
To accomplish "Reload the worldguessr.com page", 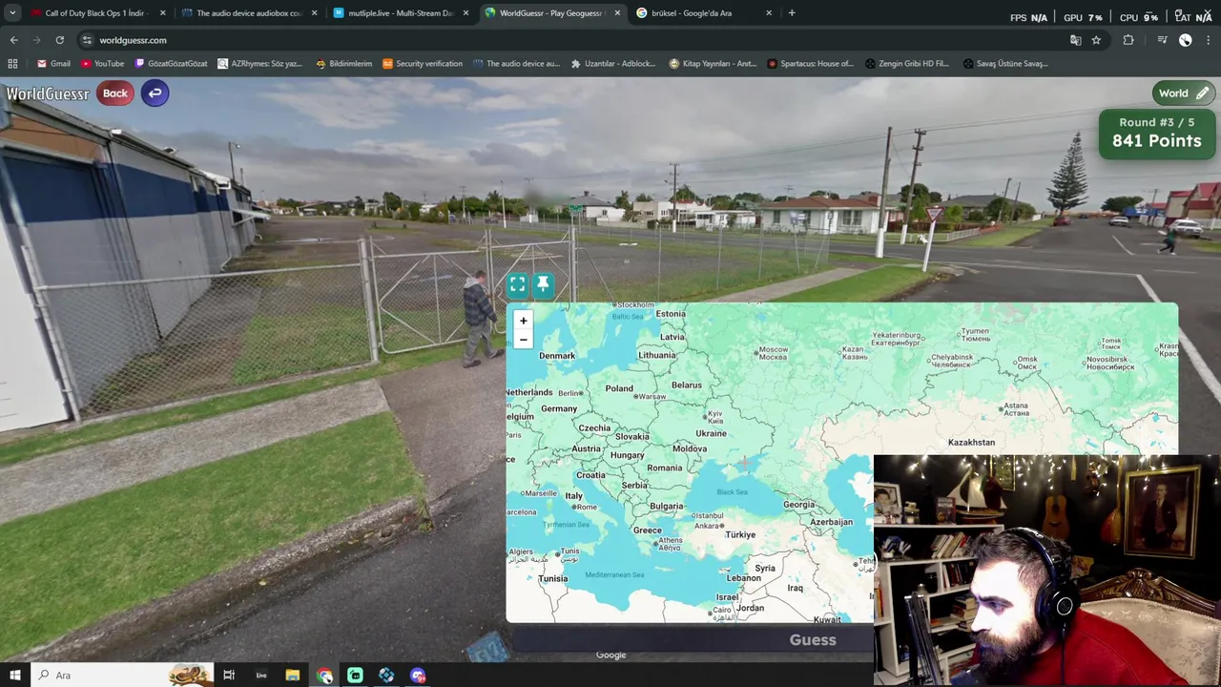I will (59, 40).
